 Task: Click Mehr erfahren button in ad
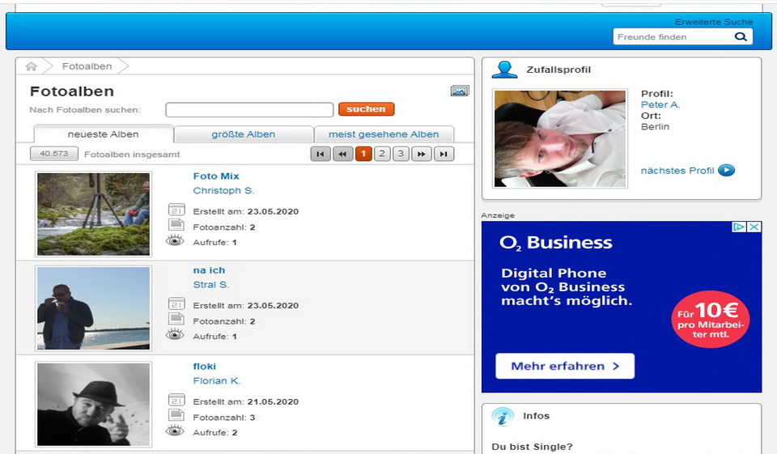click(x=565, y=366)
